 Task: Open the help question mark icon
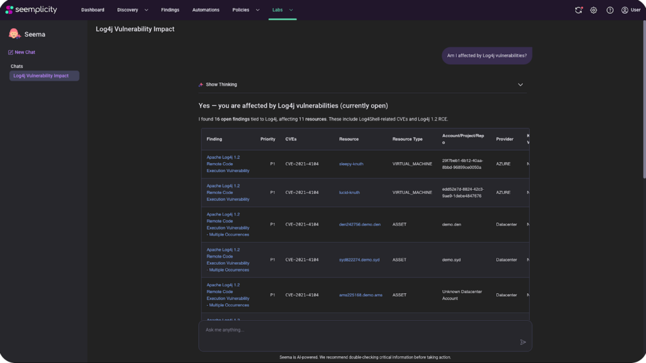pyautogui.click(x=610, y=10)
